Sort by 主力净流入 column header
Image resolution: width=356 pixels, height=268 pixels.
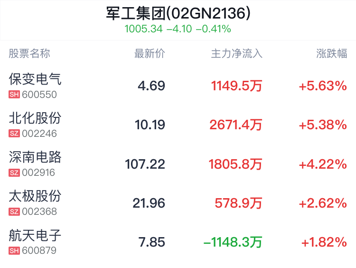(236, 54)
